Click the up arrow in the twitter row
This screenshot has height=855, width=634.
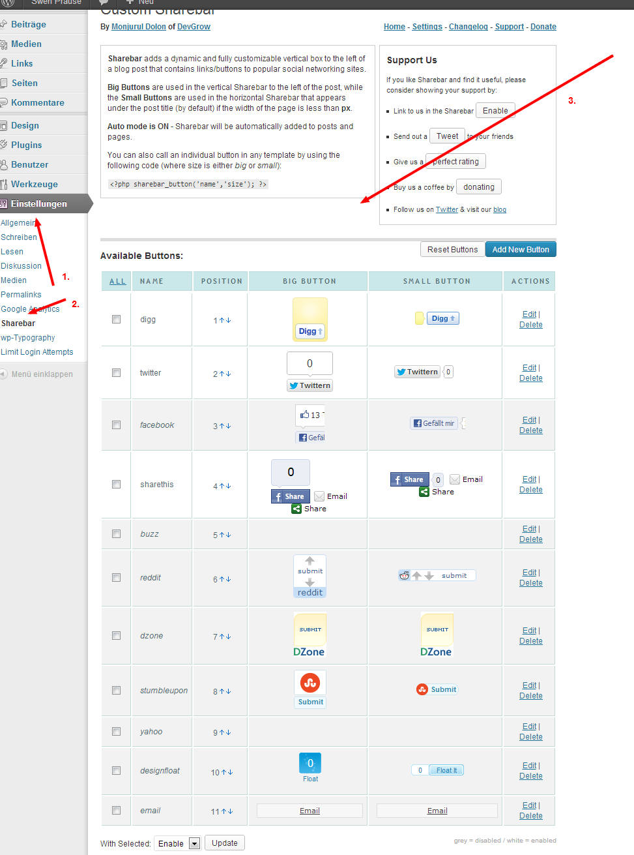(x=222, y=374)
